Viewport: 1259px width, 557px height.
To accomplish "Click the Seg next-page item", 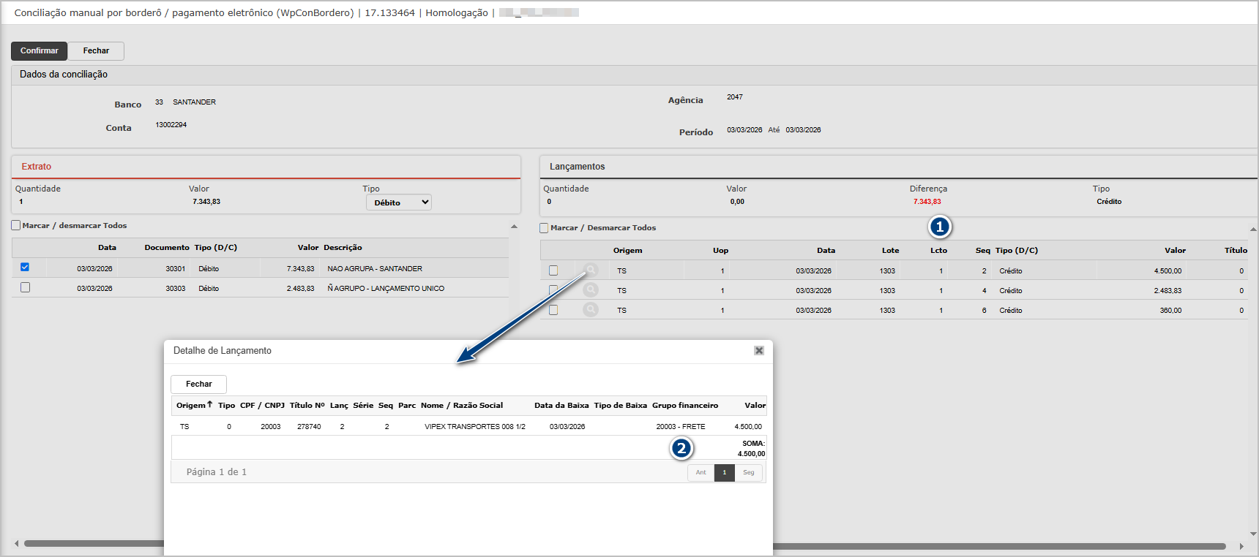I will [x=748, y=472].
